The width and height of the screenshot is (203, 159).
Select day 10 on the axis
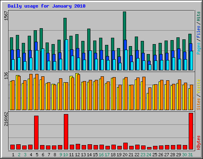[x=65, y=155]
